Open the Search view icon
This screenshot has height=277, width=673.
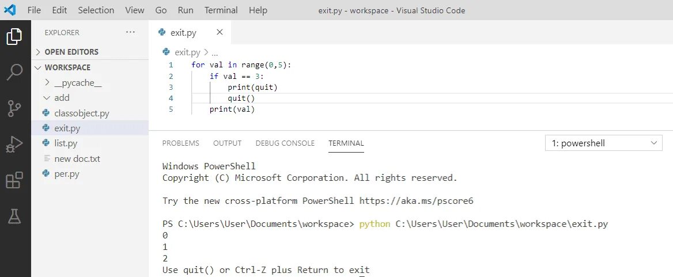[14, 73]
